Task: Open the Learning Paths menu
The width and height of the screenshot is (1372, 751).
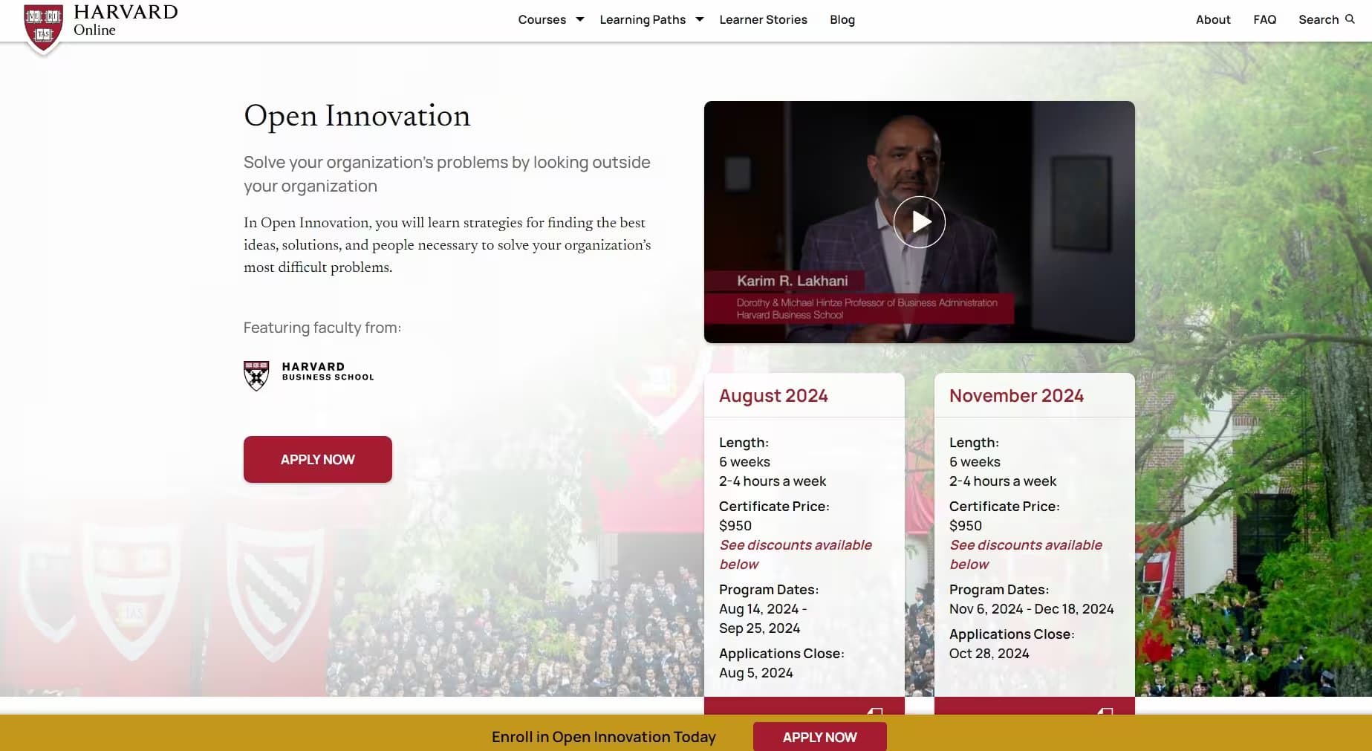Action: pyautogui.click(x=643, y=19)
